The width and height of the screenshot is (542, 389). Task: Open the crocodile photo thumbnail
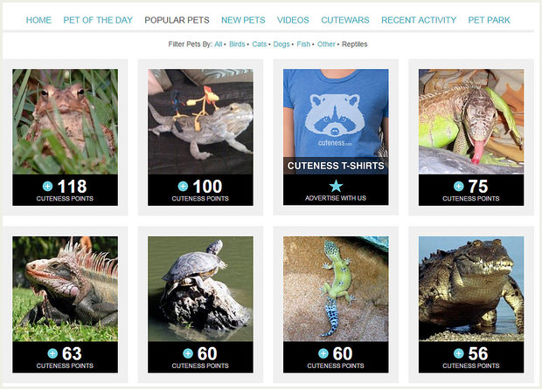(x=471, y=289)
